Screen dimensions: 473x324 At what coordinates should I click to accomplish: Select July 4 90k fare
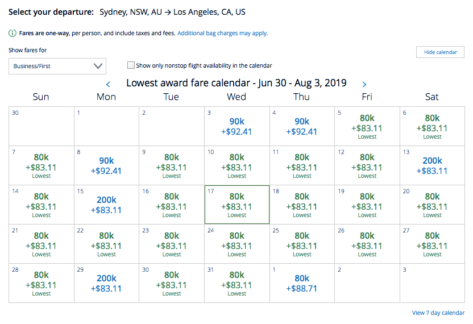point(302,127)
